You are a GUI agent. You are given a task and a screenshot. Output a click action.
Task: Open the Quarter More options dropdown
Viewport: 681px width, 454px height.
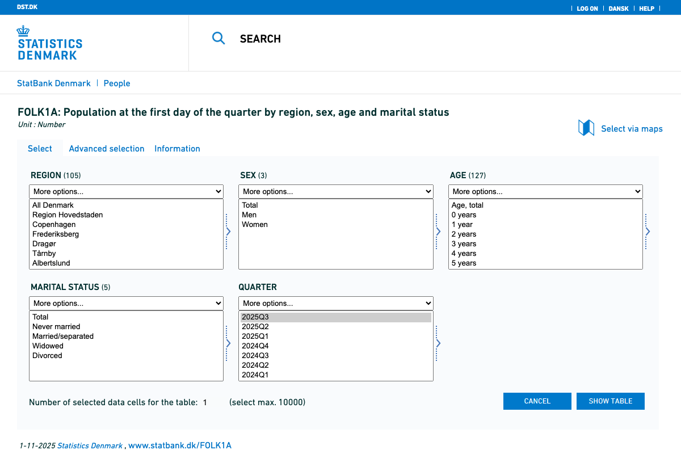tap(335, 303)
